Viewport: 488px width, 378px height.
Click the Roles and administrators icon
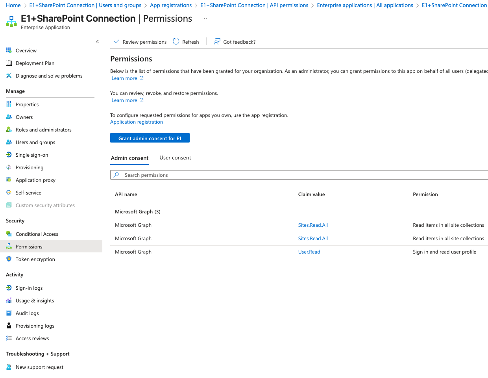pyautogui.click(x=9, y=130)
